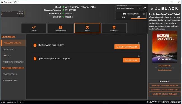182x104 pixels.
Task: Click help icon above Check For Updates
Action: (139, 43)
